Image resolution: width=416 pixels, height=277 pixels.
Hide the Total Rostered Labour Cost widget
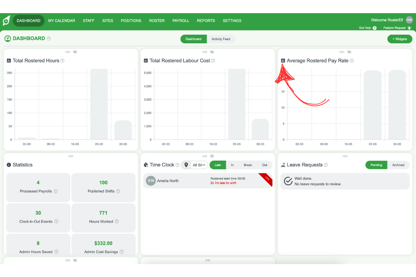pyautogui.click(x=212, y=52)
